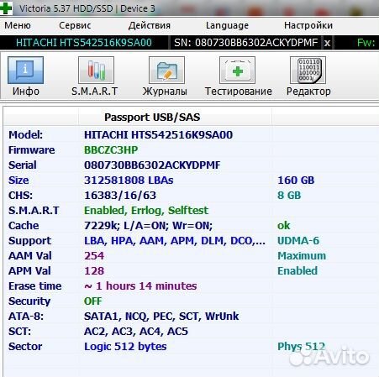
Task: Click the Victoria green cross app icon
Action: pos(6,8)
